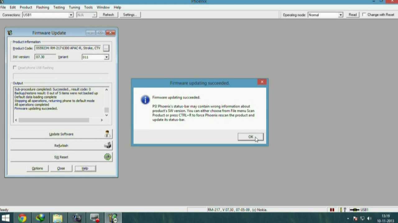Open the Windows Start button

(5, 218)
